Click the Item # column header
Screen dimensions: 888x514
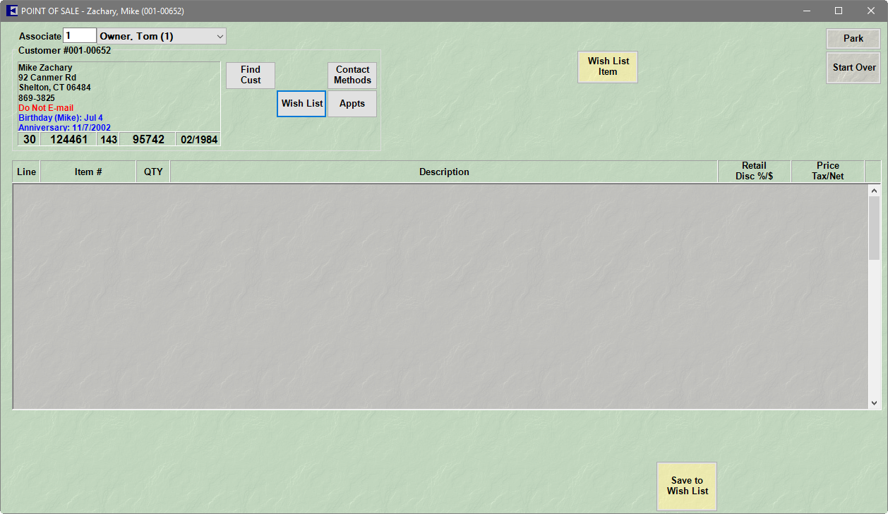tap(88, 172)
